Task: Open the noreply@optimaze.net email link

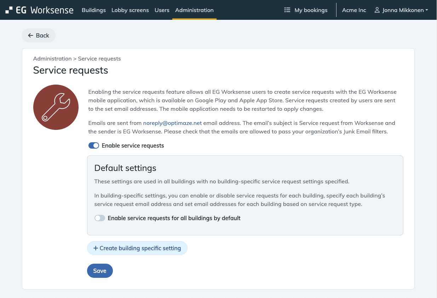Action: (172, 123)
